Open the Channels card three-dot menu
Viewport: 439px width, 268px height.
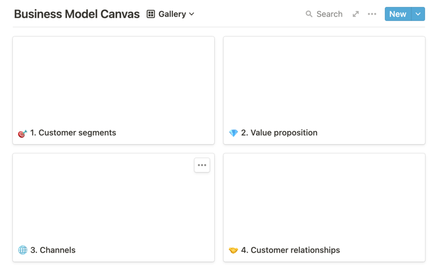click(x=202, y=165)
